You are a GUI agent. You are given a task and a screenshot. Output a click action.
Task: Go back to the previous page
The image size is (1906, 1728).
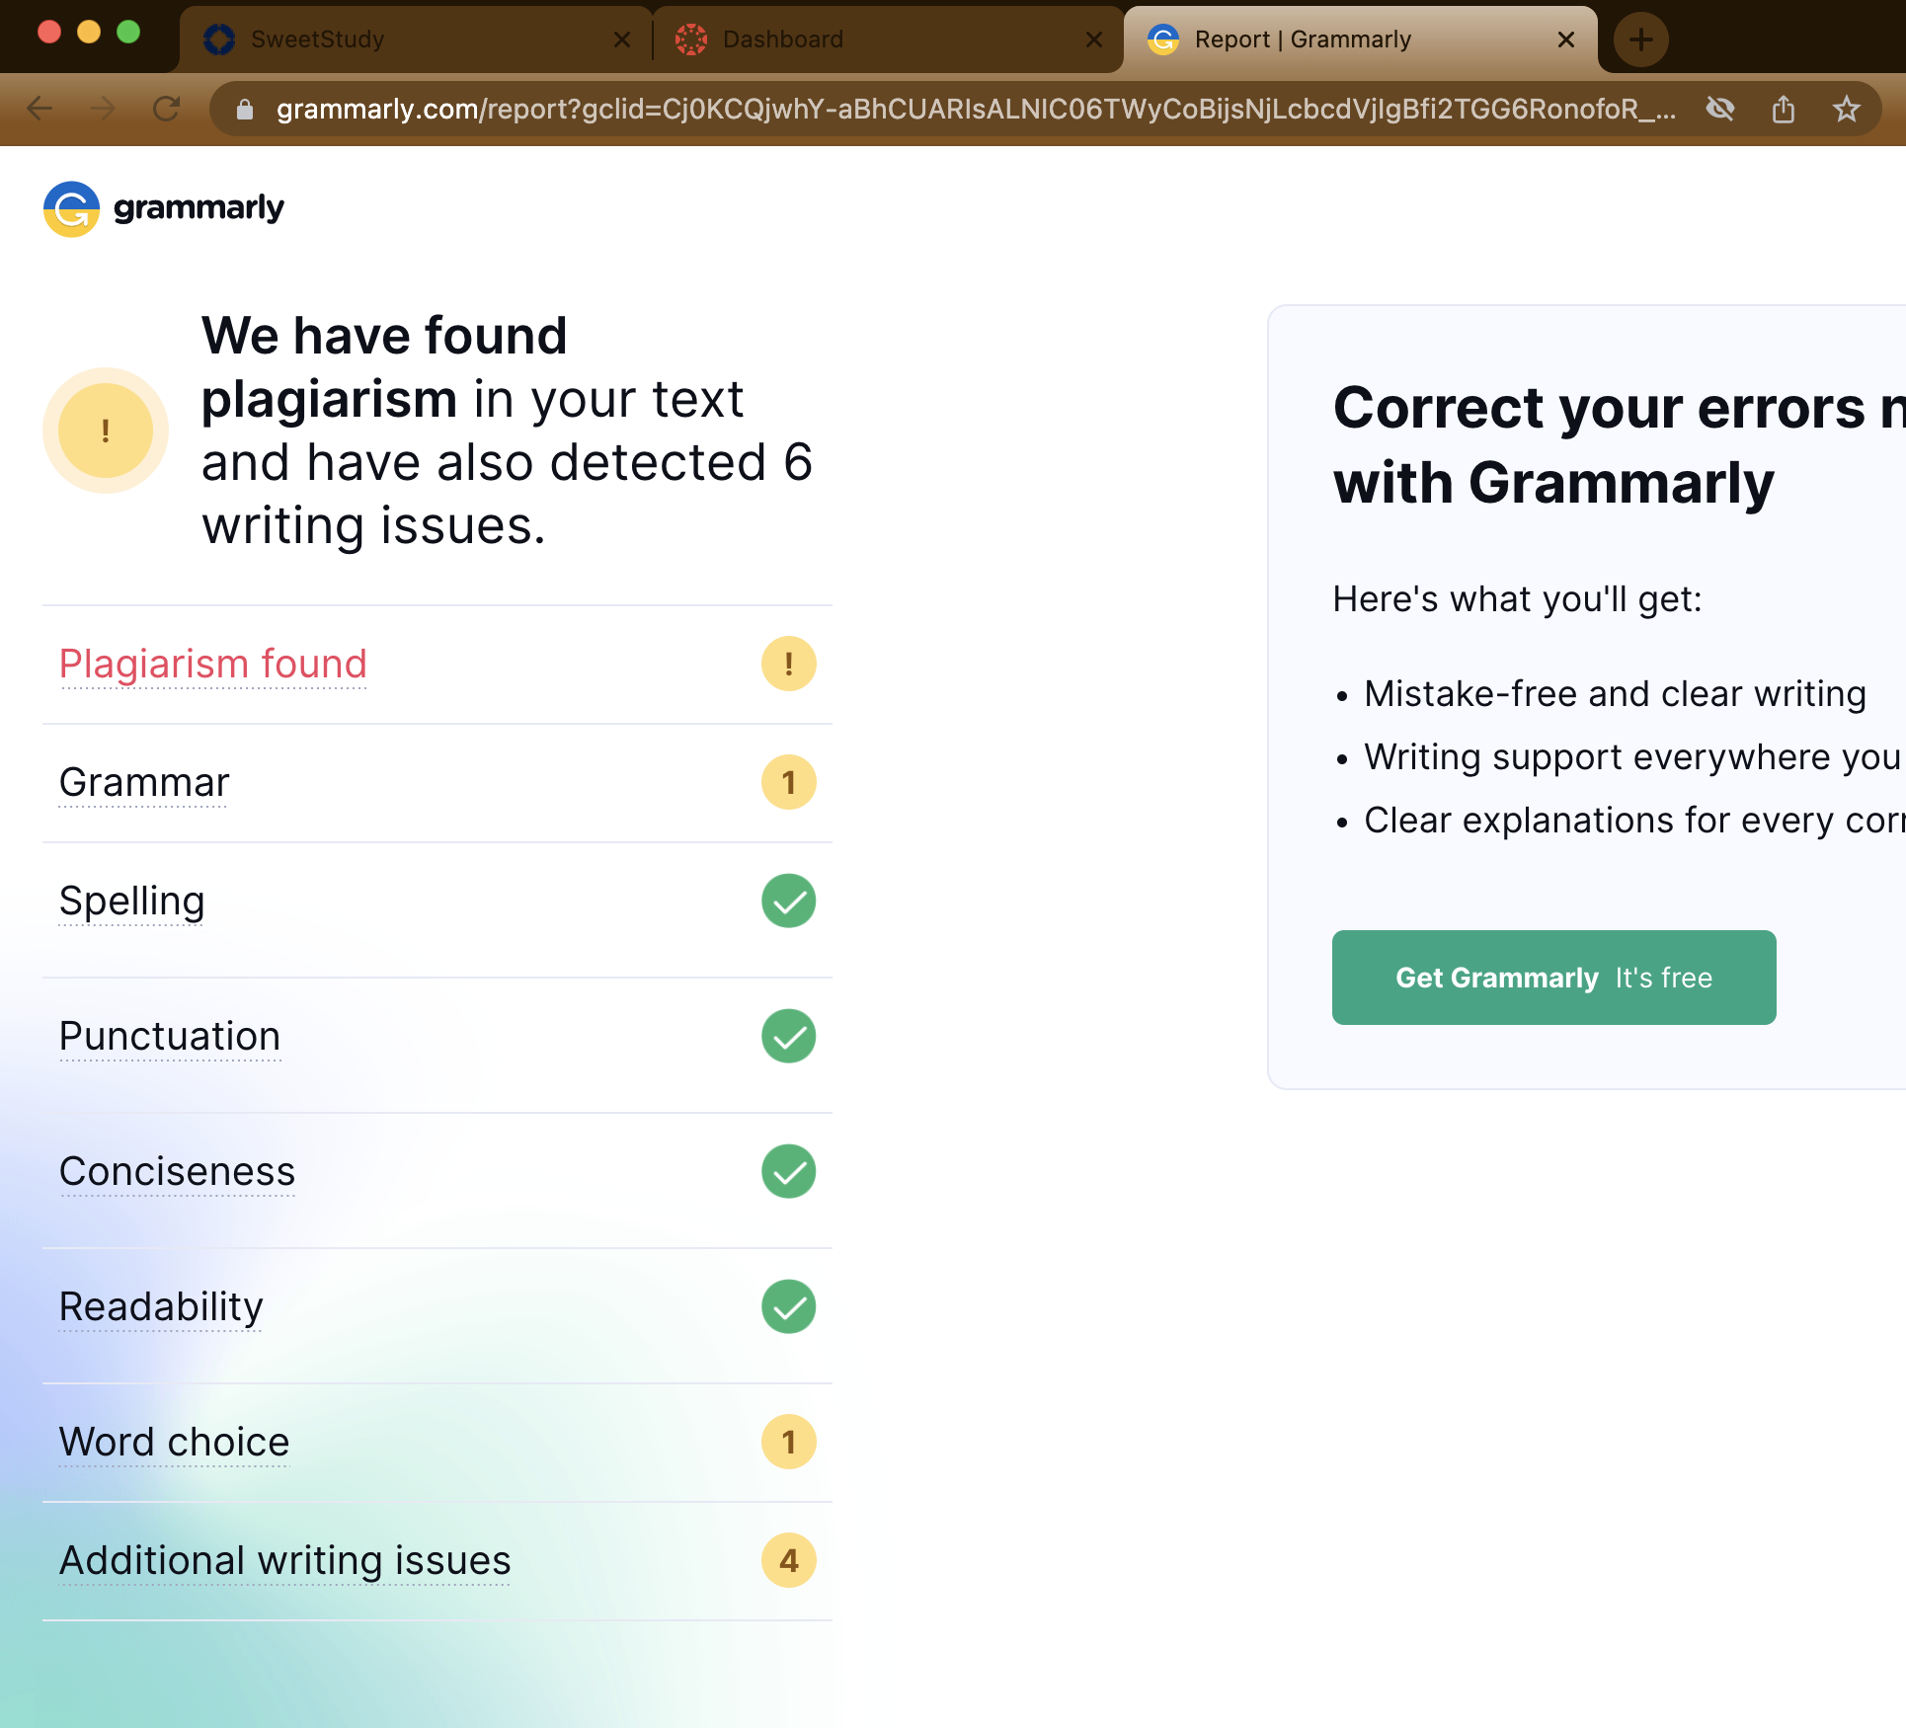(x=40, y=109)
